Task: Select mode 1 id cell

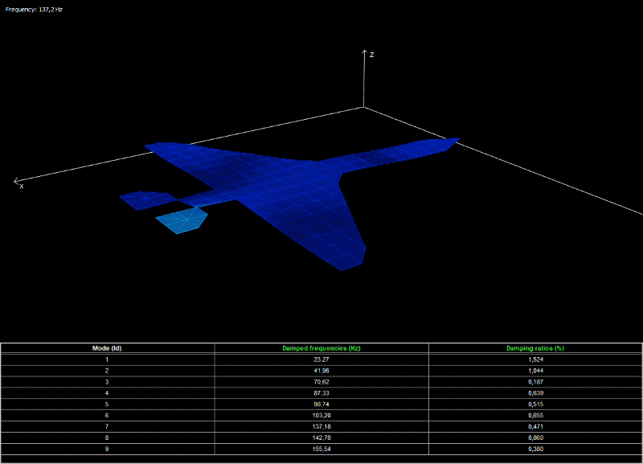Action: [107, 359]
